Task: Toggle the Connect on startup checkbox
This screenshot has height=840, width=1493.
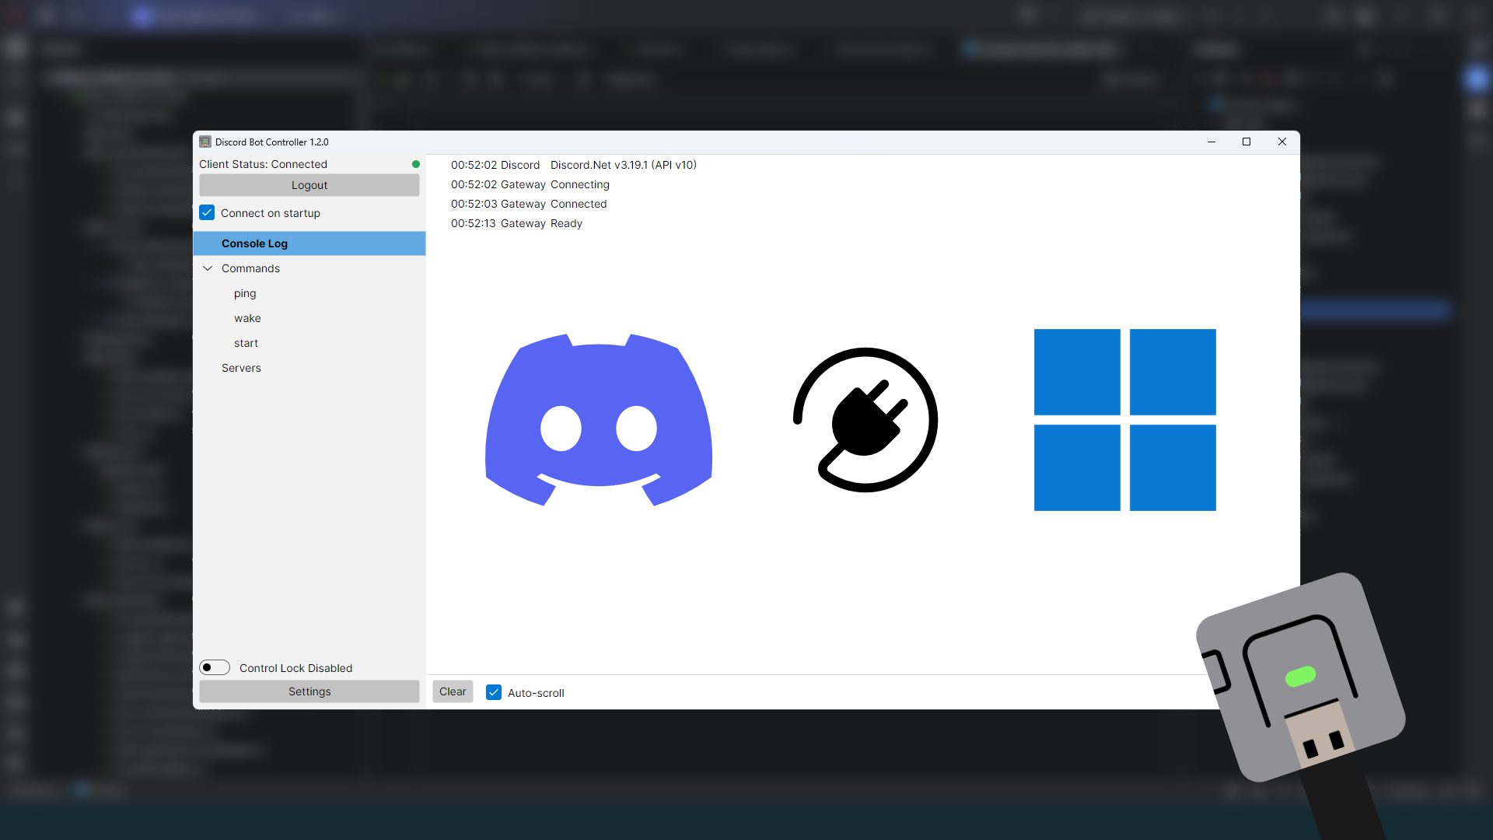Action: click(x=207, y=212)
